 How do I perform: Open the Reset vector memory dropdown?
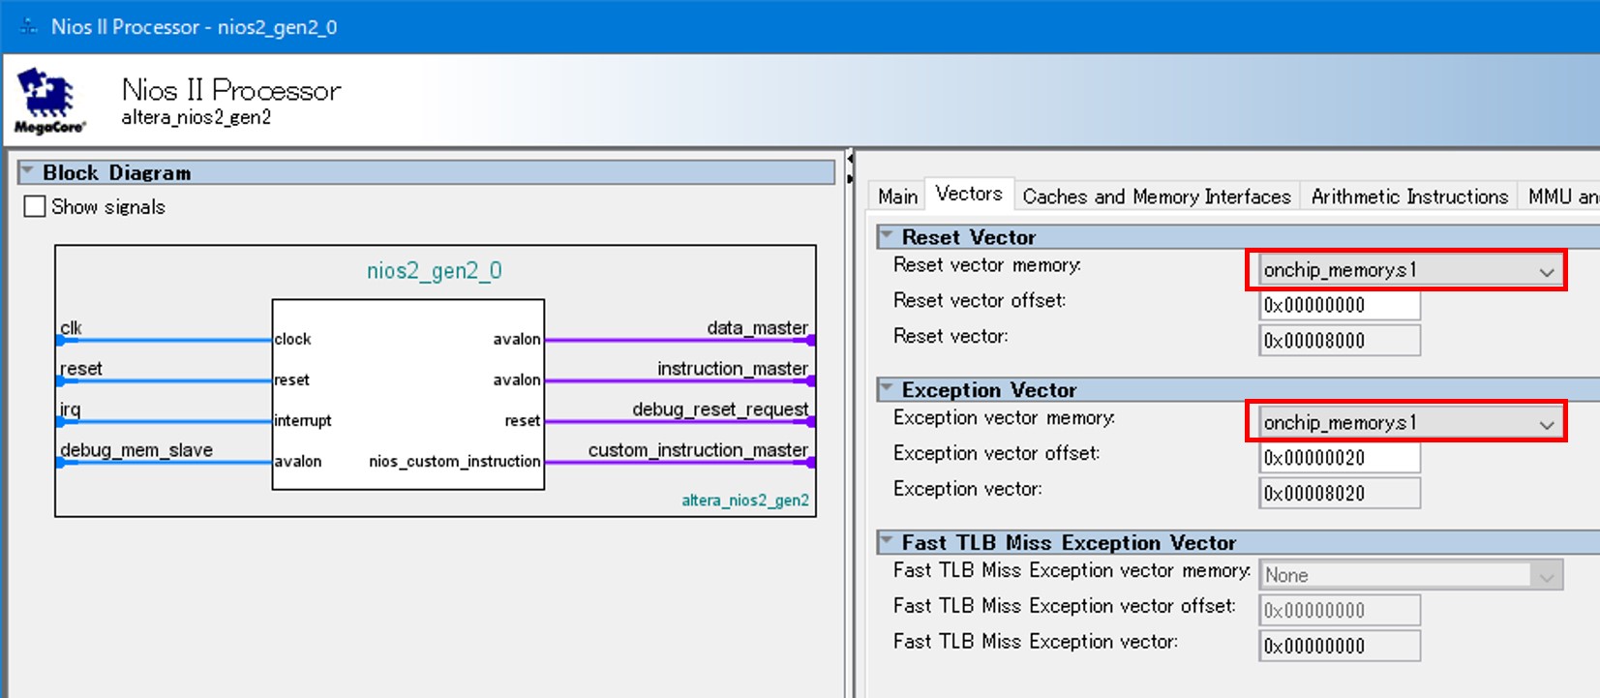(1546, 271)
